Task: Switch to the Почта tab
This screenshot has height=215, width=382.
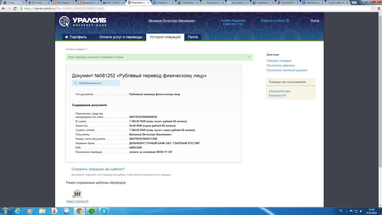Action: pyautogui.click(x=192, y=37)
